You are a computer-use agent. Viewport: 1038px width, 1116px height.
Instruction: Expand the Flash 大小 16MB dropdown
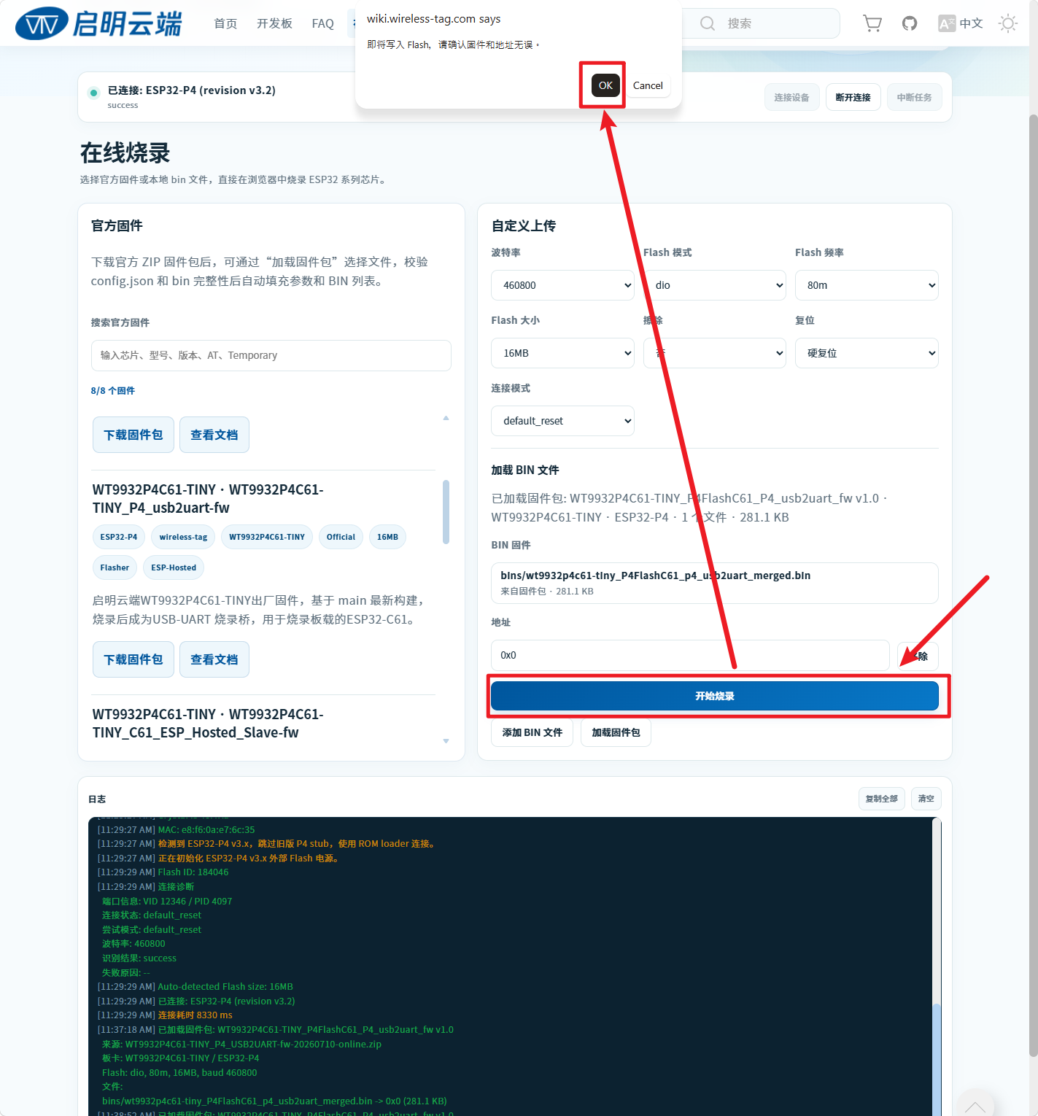pos(562,353)
